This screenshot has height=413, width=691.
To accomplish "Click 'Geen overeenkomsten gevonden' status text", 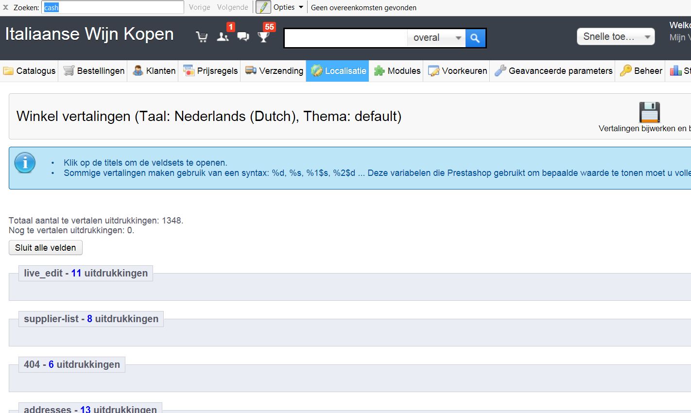I will click(363, 7).
